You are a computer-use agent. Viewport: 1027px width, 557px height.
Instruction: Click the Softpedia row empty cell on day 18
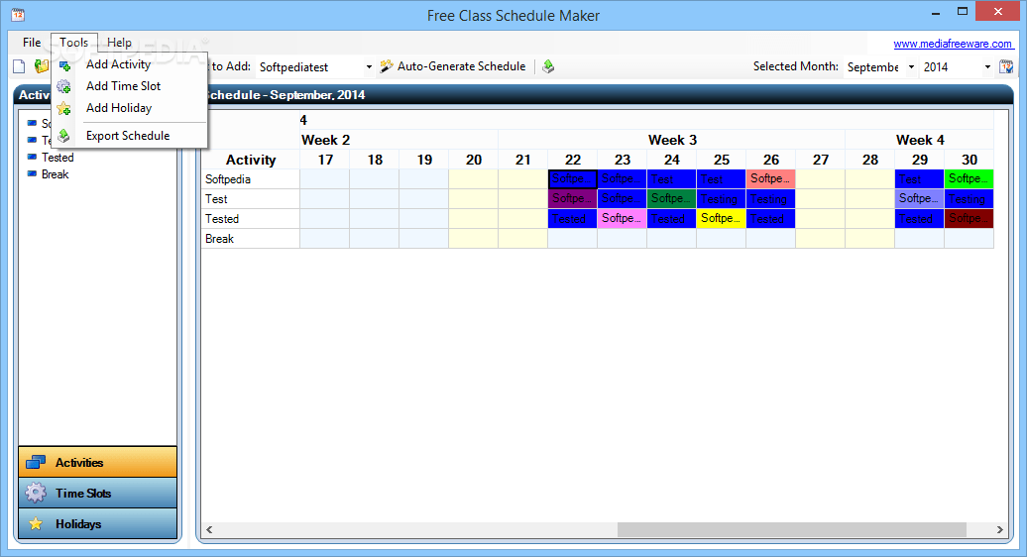coord(375,178)
